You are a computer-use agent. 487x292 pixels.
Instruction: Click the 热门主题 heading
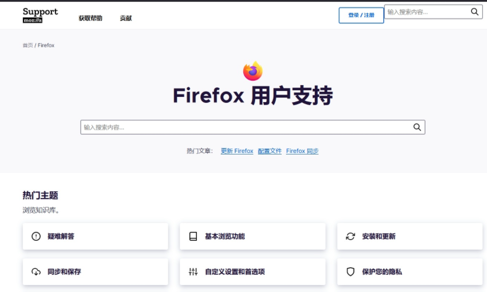[41, 195]
